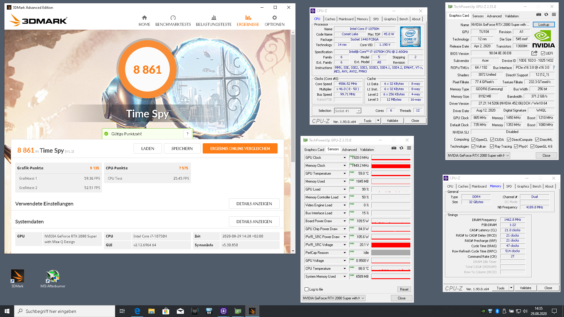Click the Bluetooth icon in the system tray

[x=497, y=311]
